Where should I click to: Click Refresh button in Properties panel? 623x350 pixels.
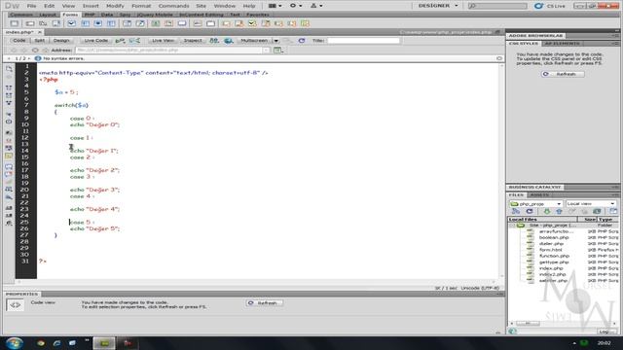[264, 302]
